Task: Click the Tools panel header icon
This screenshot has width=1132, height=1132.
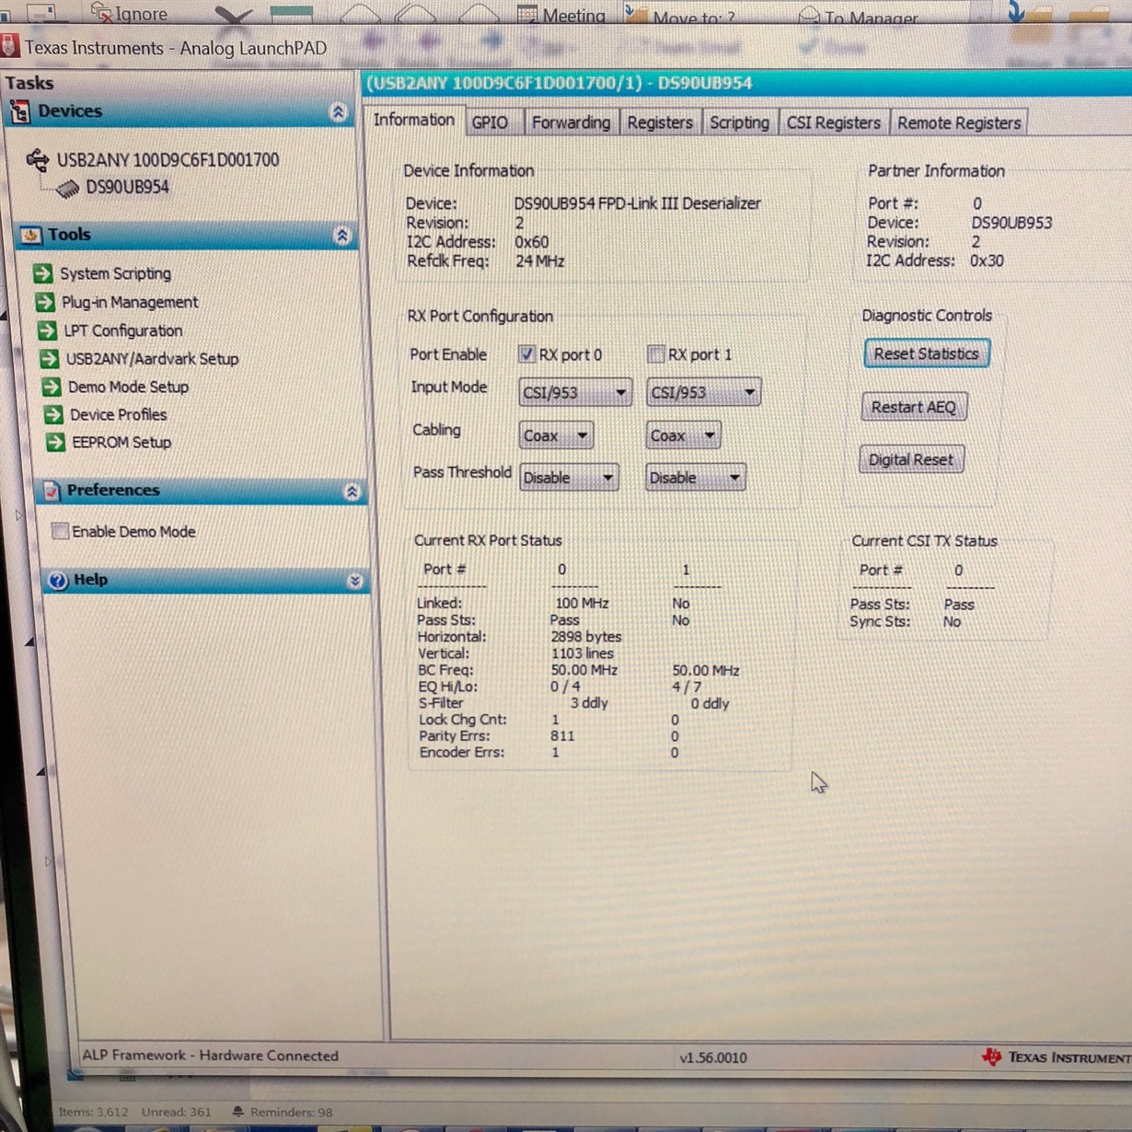Action: click(x=31, y=236)
